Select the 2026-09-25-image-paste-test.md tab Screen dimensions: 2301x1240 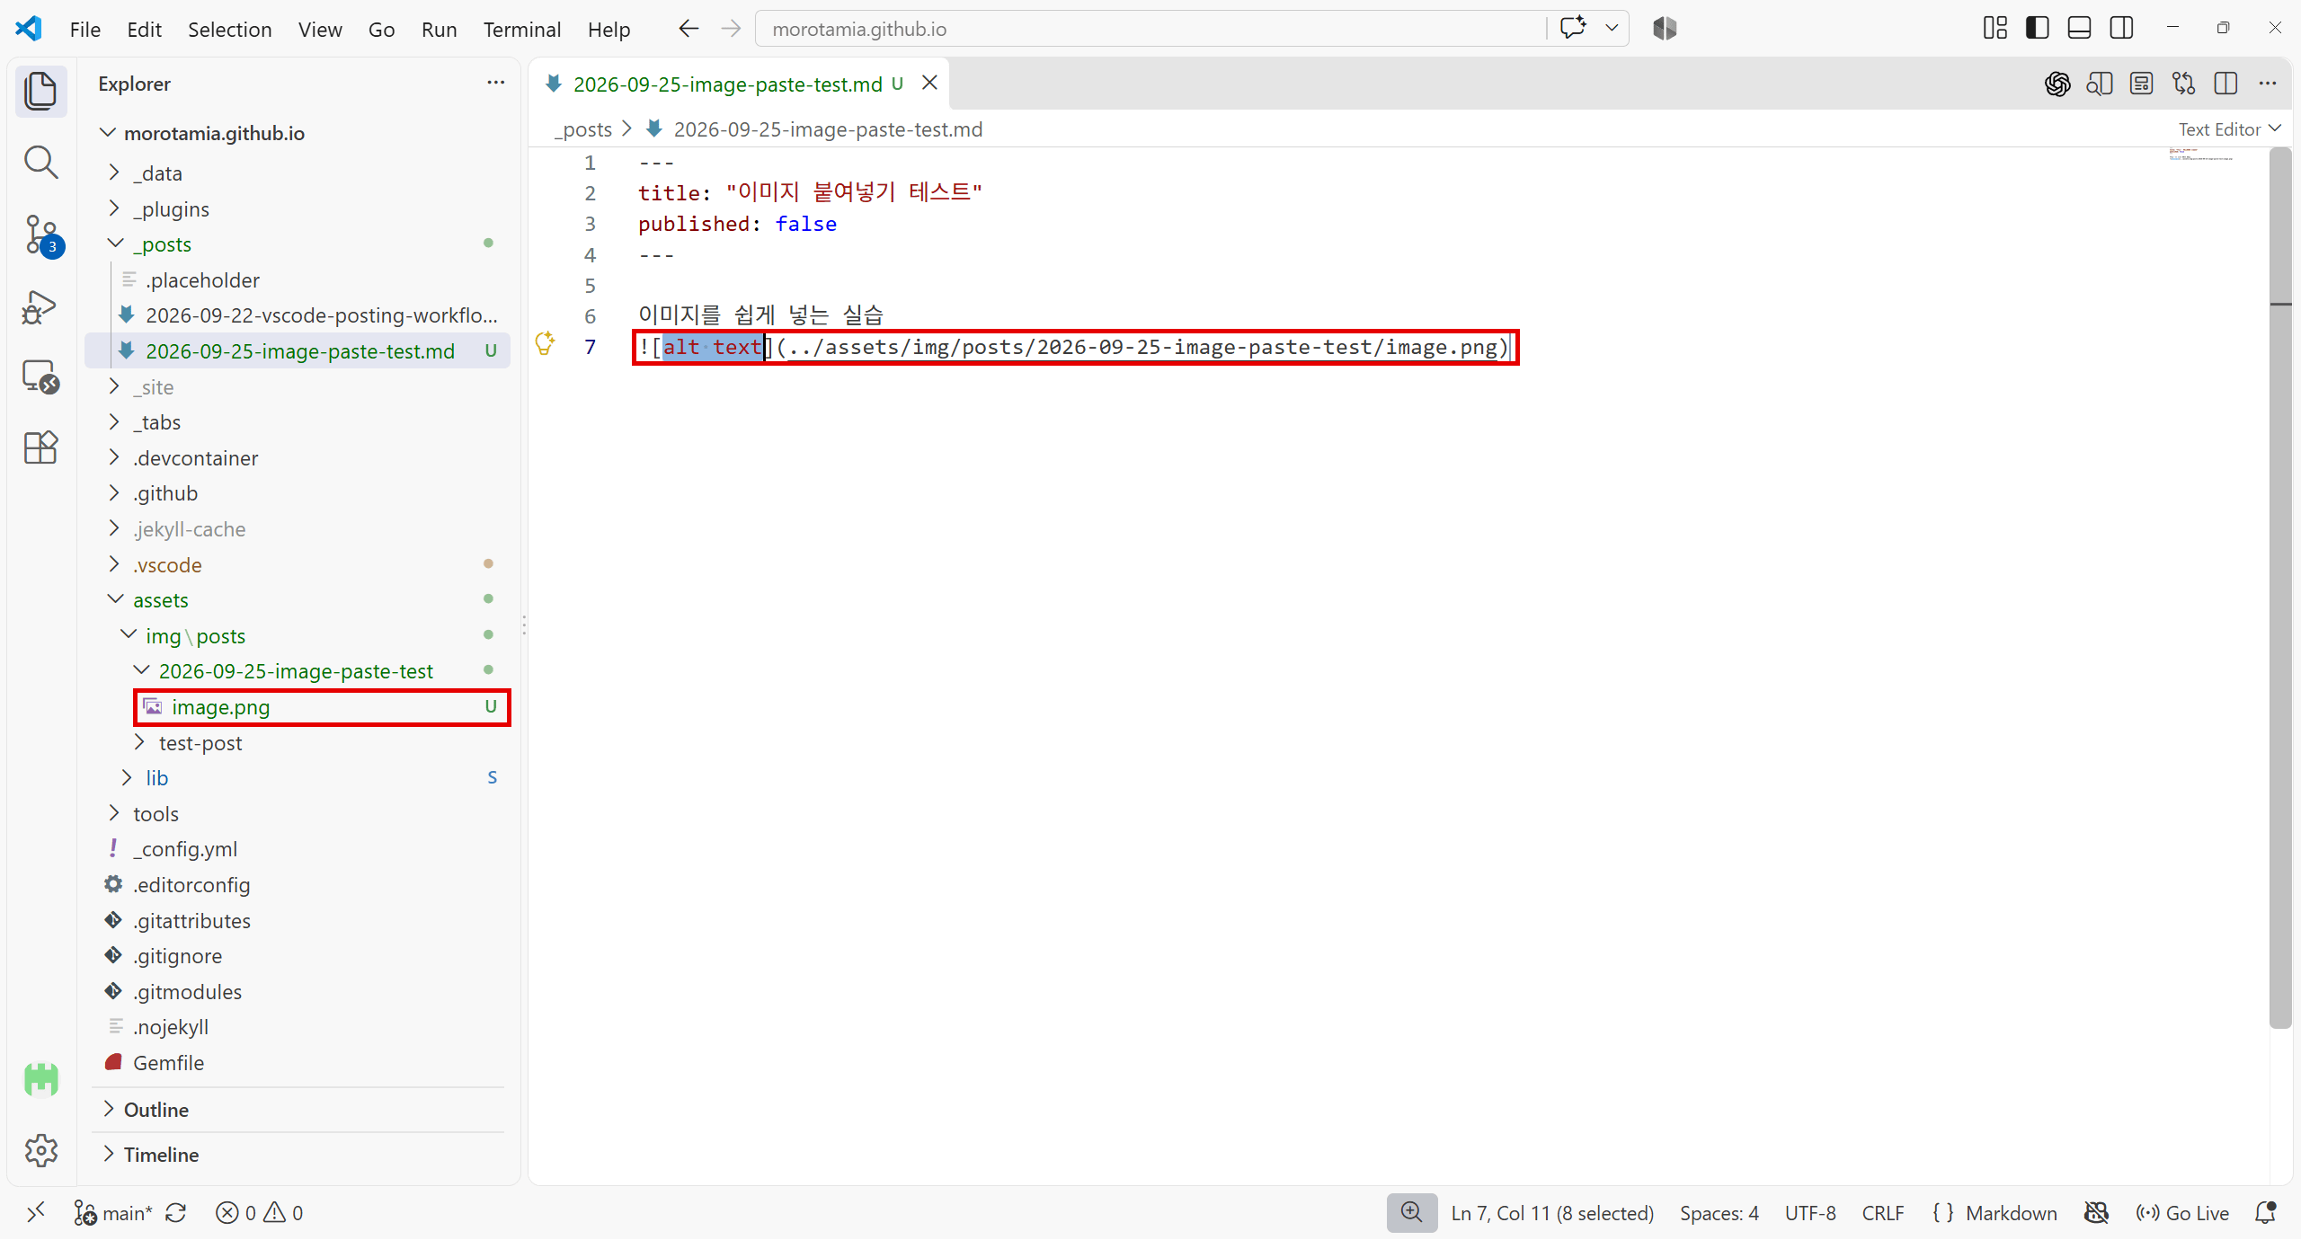point(727,84)
